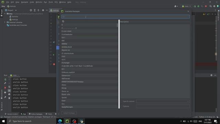This screenshot has width=220, height=124.
Task: Collapse the kivy project root folder
Action: point(5,14)
